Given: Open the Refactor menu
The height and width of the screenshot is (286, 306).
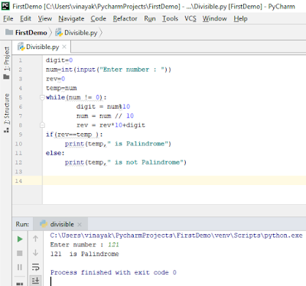Looking at the screenshot, I should [125, 18].
